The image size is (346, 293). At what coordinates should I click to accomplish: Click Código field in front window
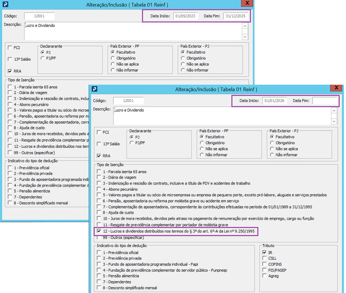[x=128, y=100]
